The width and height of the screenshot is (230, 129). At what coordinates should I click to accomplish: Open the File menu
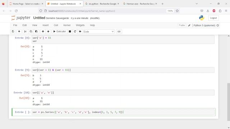point(15,25)
